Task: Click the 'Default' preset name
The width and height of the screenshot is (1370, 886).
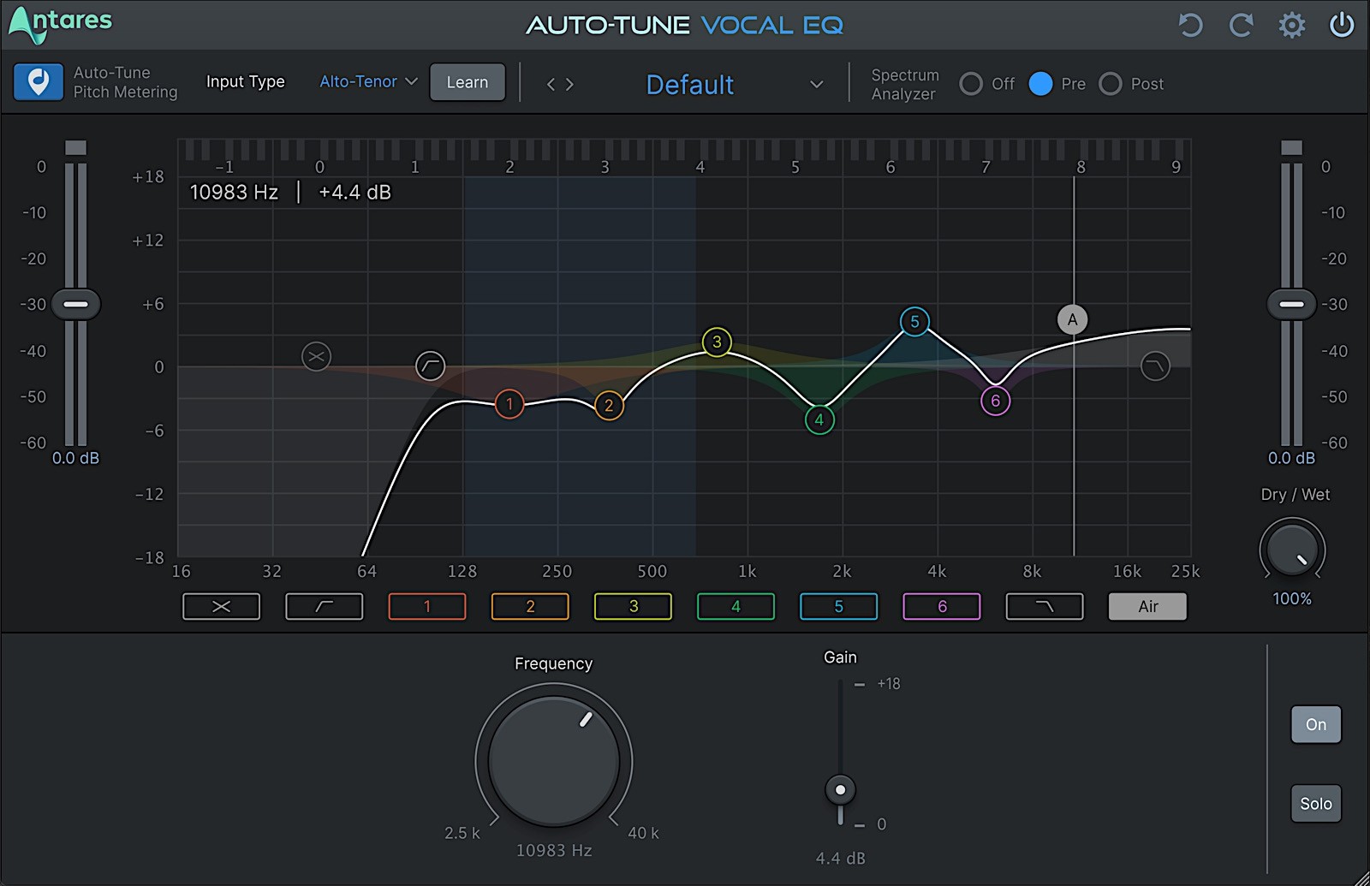Action: click(x=690, y=84)
